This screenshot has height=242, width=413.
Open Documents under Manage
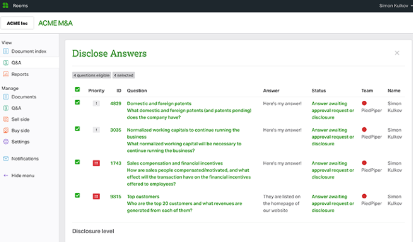point(24,97)
